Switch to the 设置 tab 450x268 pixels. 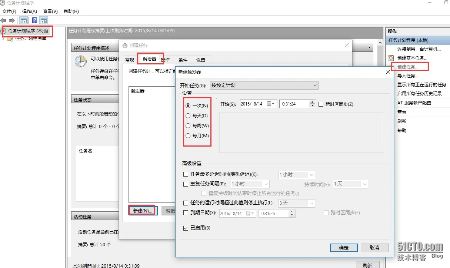(201, 60)
